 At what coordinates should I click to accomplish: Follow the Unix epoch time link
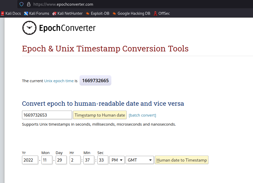(59, 81)
